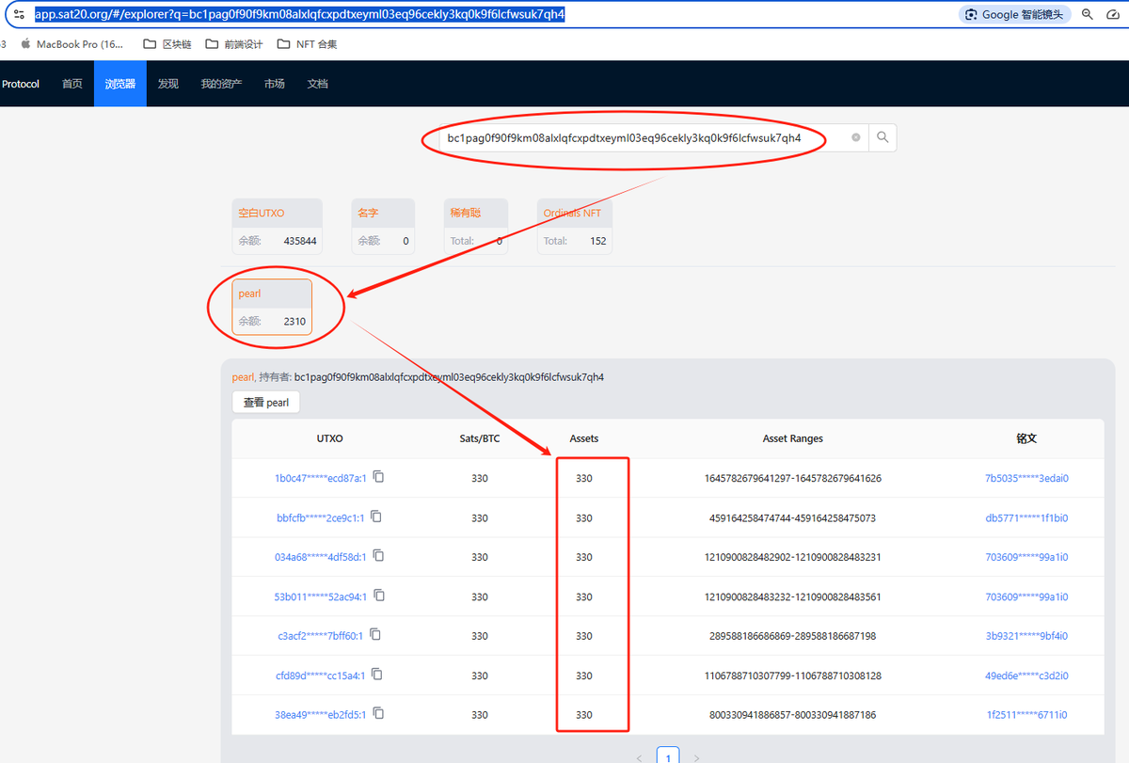Open inscription 1f2511*****6711i0

click(1027, 715)
